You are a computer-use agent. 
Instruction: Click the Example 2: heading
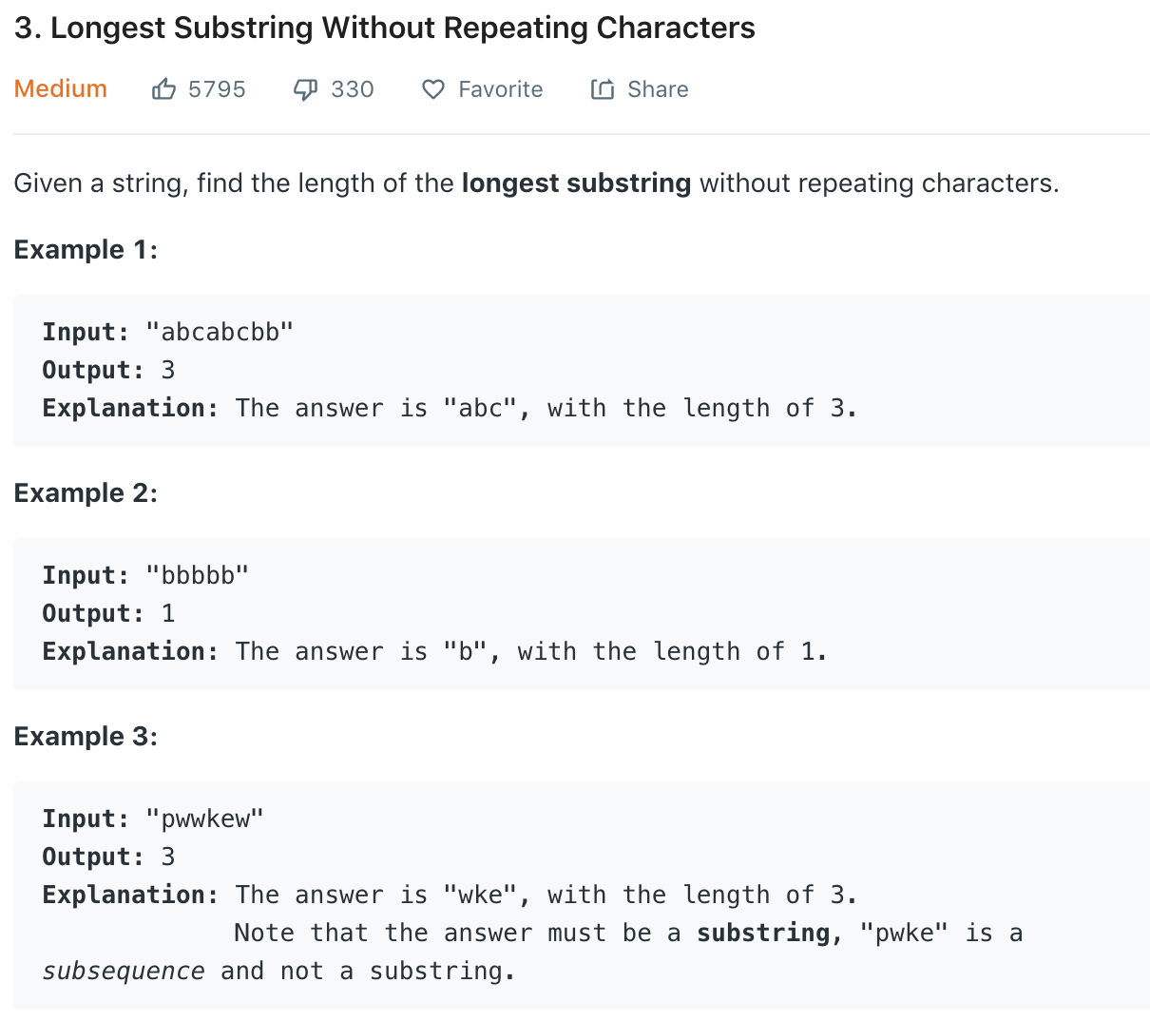click(86, 492)
